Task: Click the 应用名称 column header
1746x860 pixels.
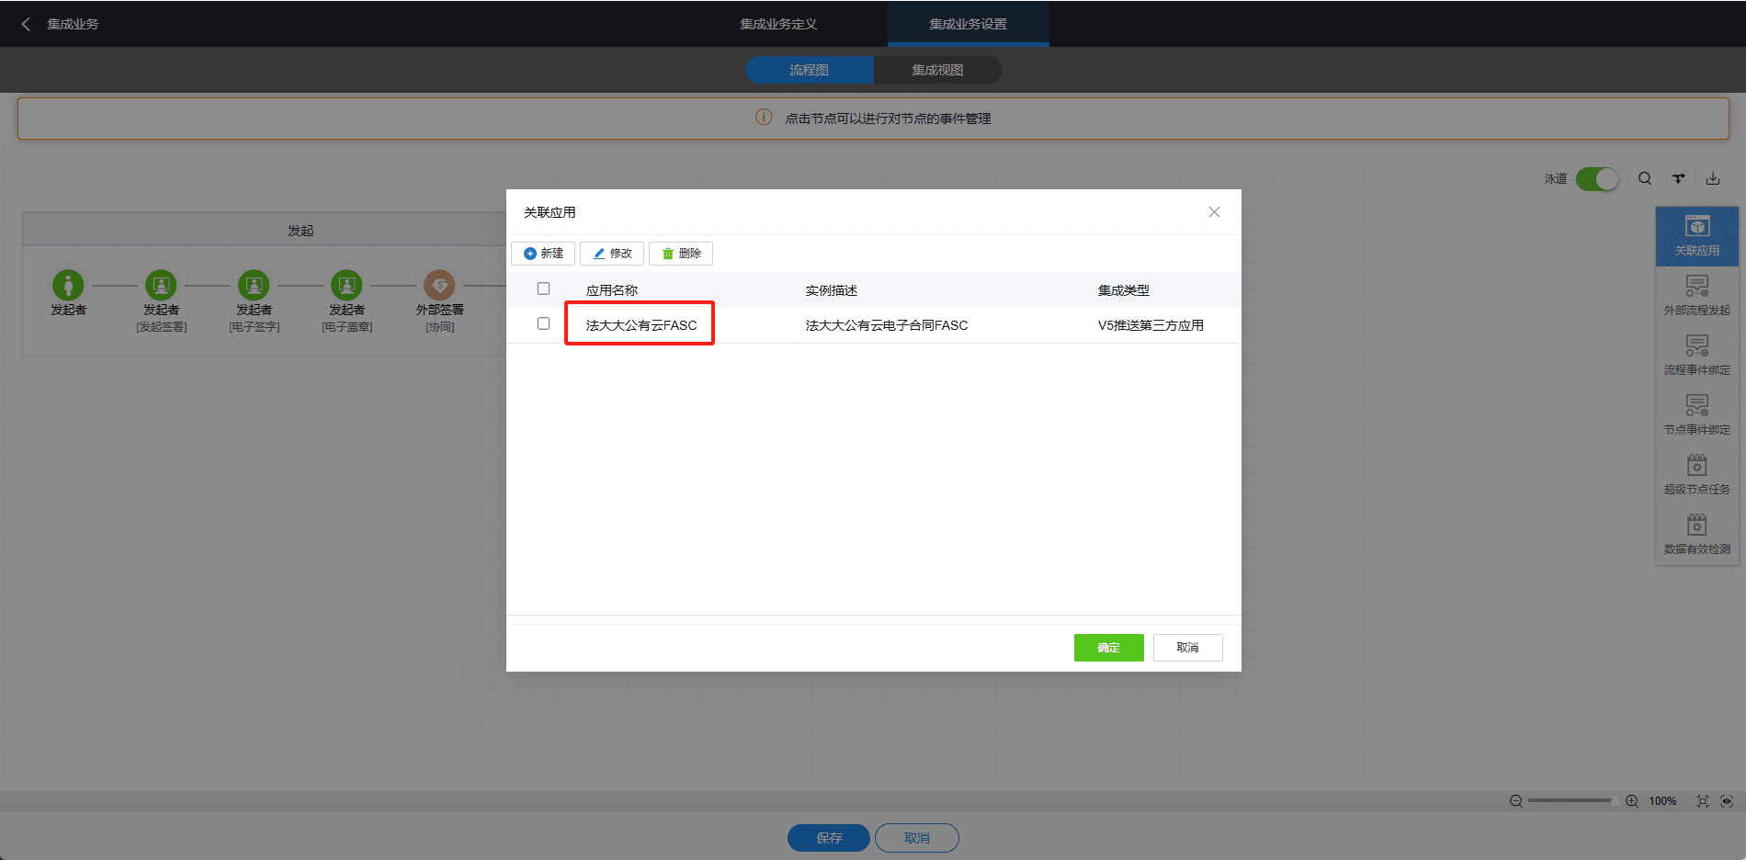Action: pyautogui.click(x=612, y=290)
